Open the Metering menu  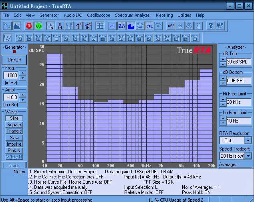(x=164, y=15)
